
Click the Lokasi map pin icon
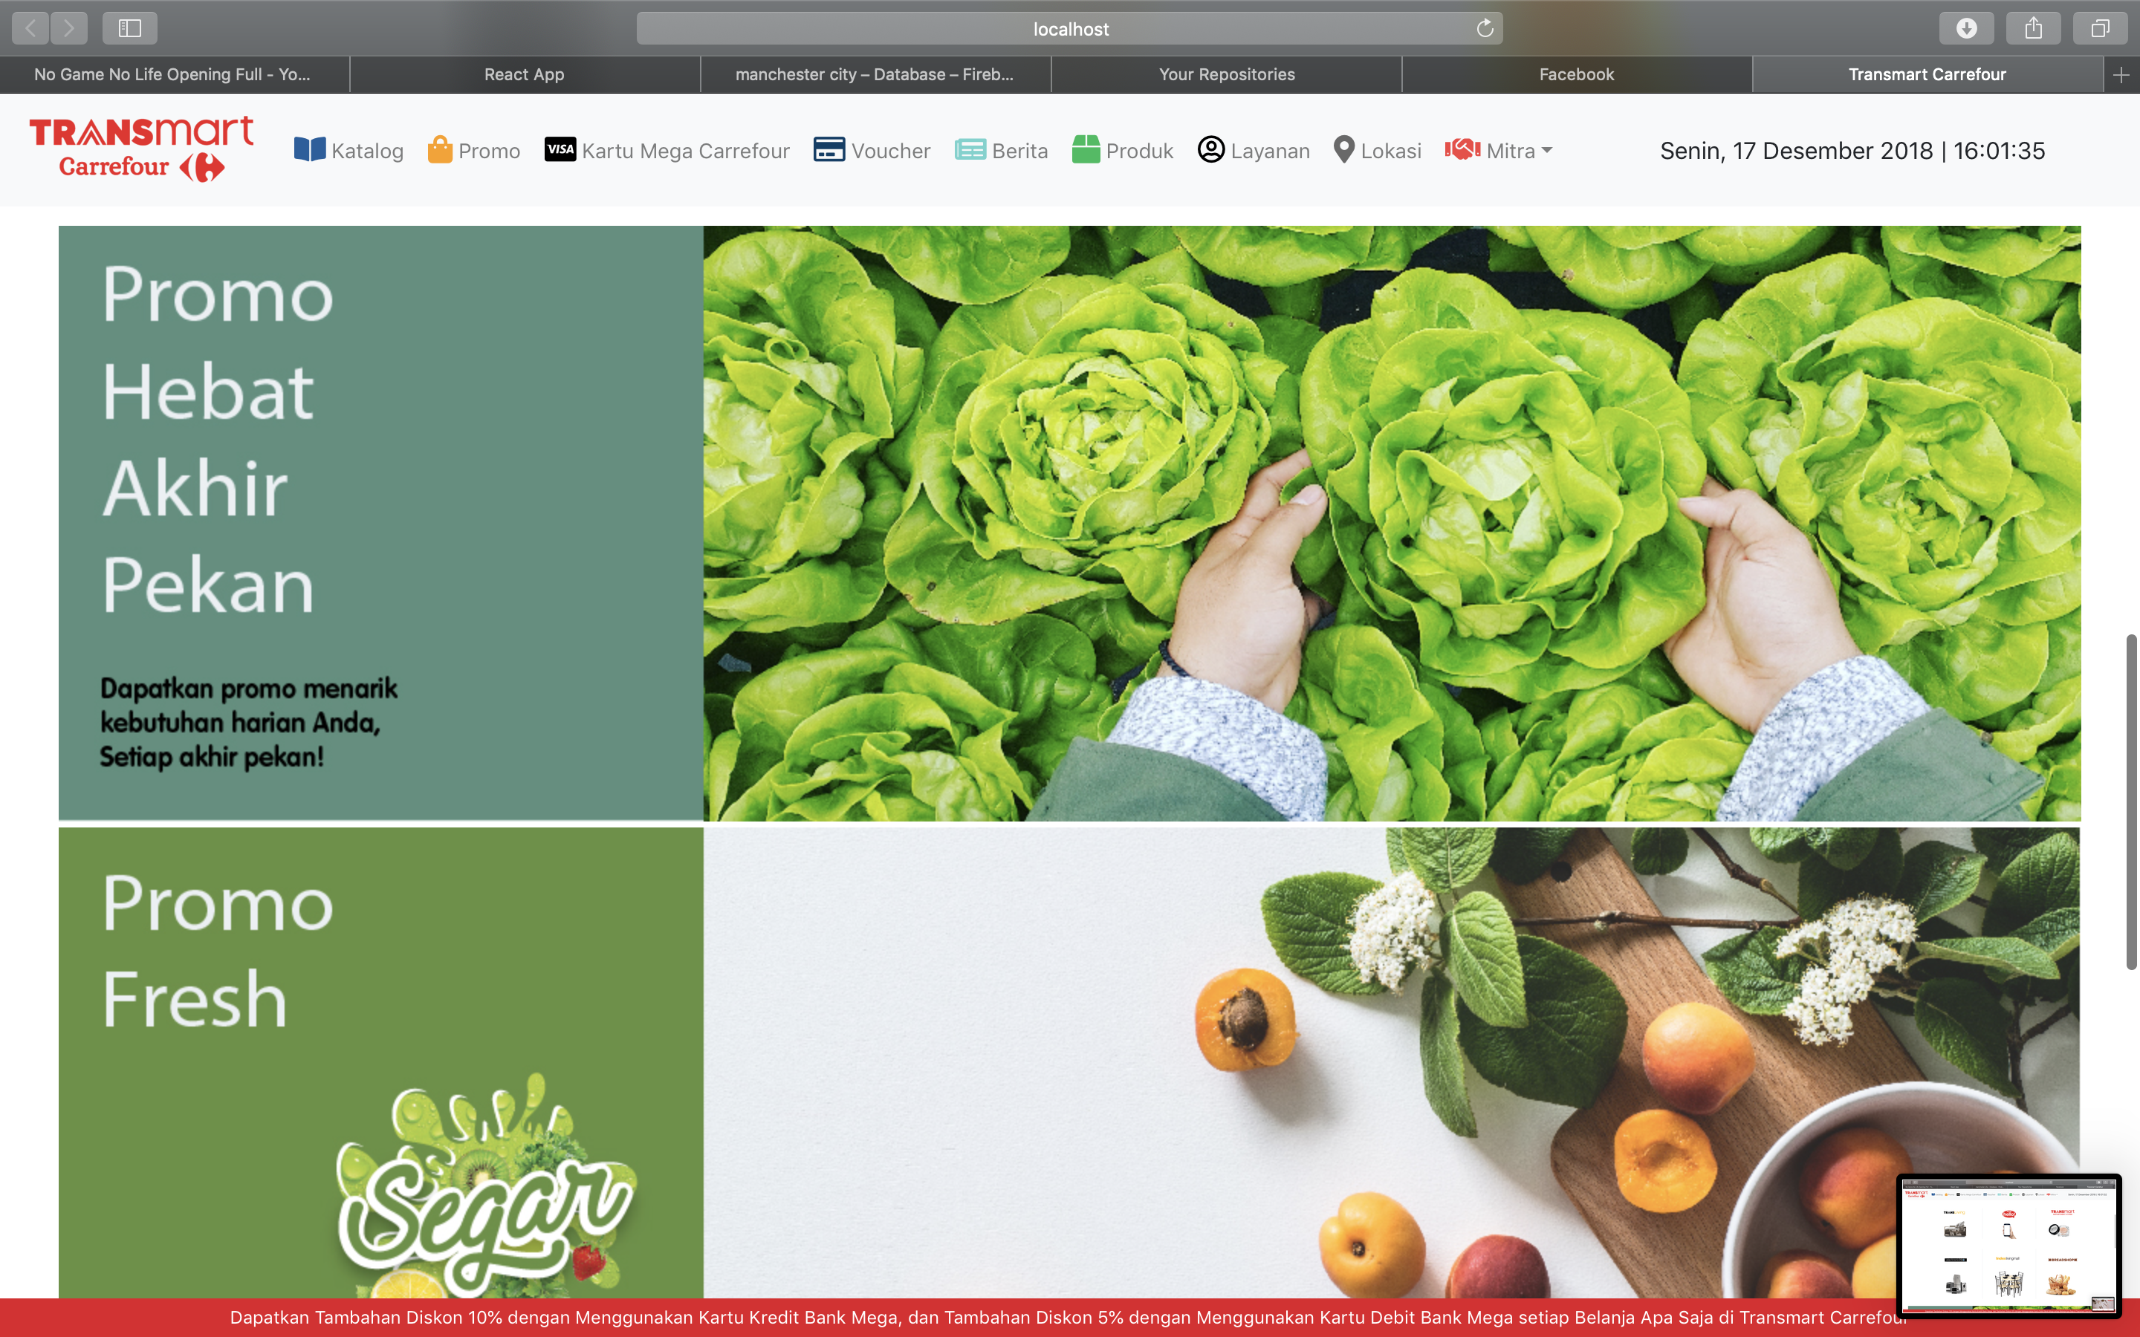pos(1343,149)
